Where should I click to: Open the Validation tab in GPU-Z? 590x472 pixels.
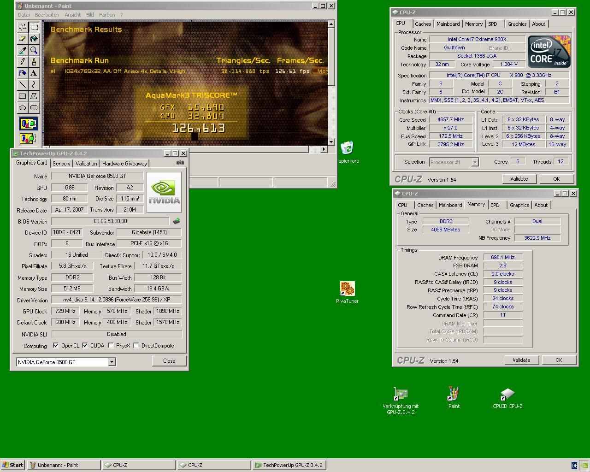point(86,164)
